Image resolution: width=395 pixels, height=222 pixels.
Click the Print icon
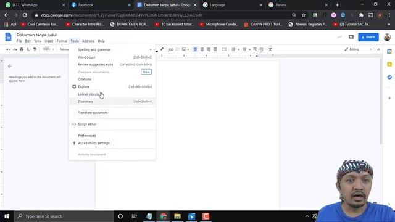tap(22, 49)
